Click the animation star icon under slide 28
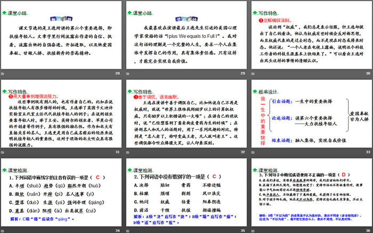The width and height of the screenshot is (373, 233). pos(3,73)
